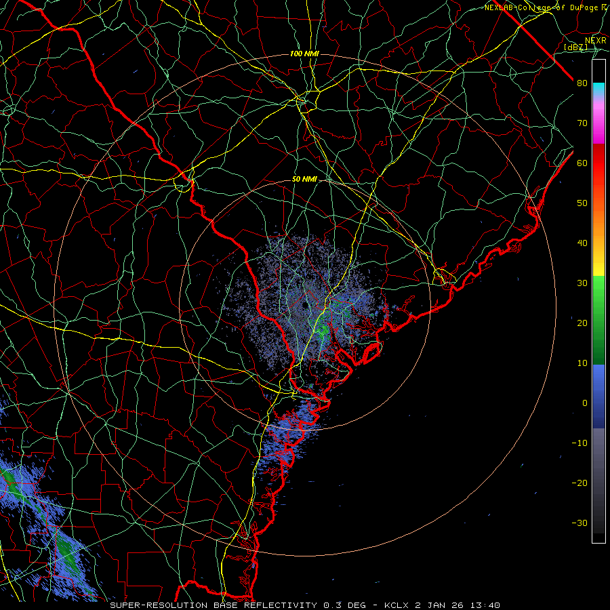Click the 50 value on the color scale
Screen dimensions: 610x610
582,203
